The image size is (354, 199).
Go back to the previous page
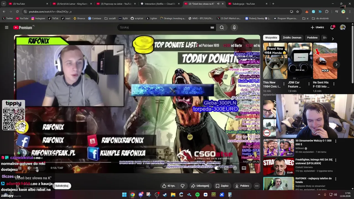4,12
